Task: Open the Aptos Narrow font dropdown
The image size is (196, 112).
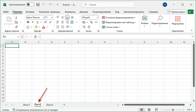Action: click(35, 17)
